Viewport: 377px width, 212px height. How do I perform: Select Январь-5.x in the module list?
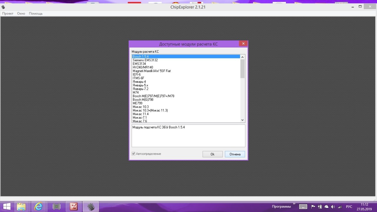[x=140, y=85]
